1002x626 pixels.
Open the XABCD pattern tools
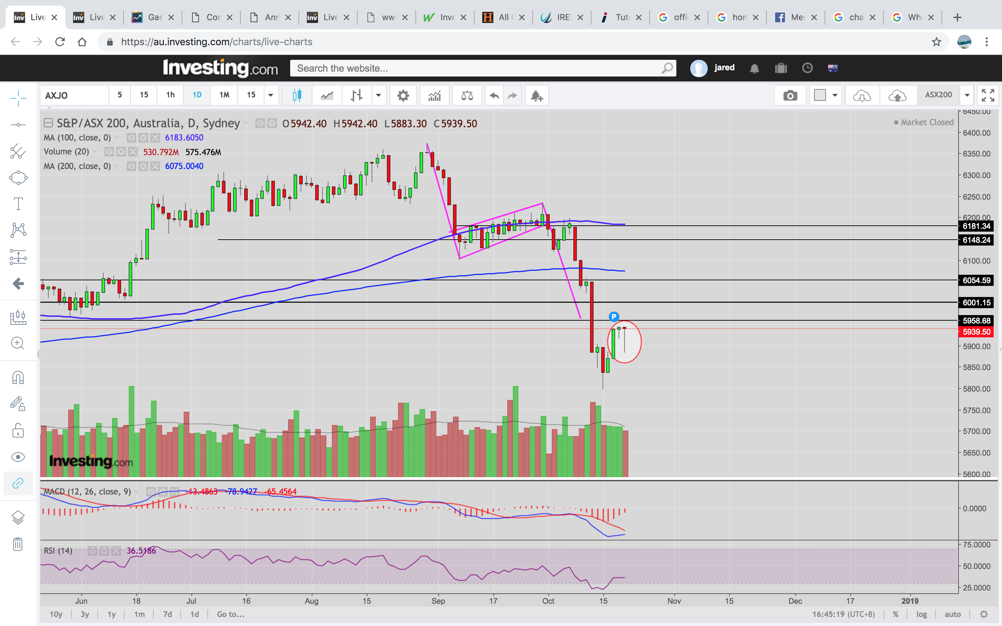coord(18,230)
